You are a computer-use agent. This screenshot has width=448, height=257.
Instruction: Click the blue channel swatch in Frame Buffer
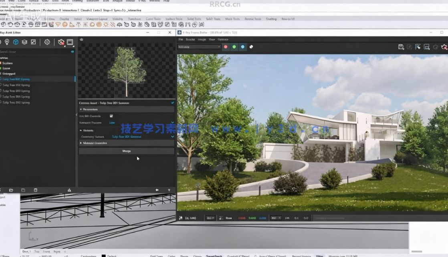pos(243,47)
